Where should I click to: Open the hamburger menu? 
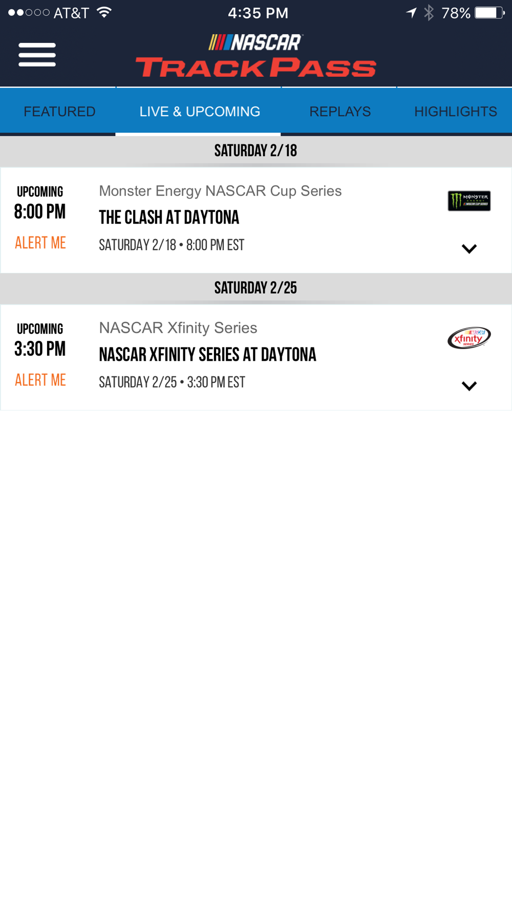tap(37, 55)
